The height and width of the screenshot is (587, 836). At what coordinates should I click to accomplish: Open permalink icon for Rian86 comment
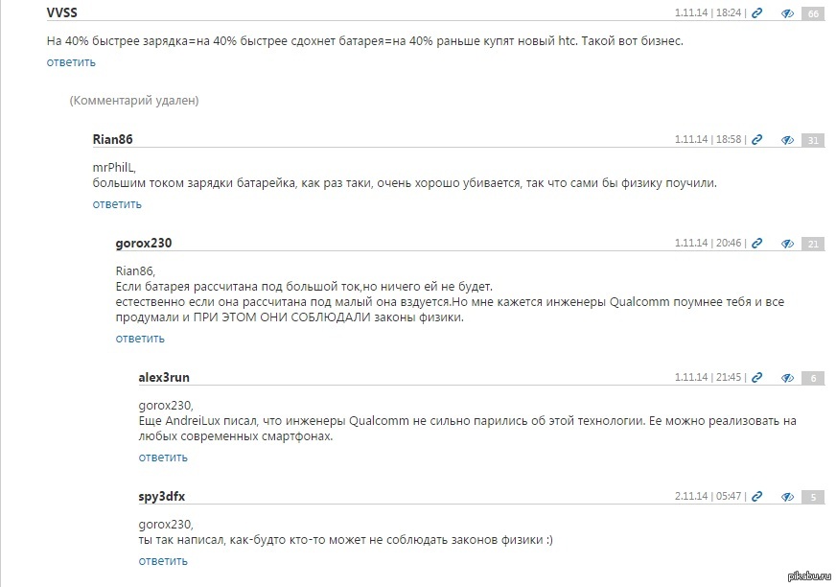(757, 139)
